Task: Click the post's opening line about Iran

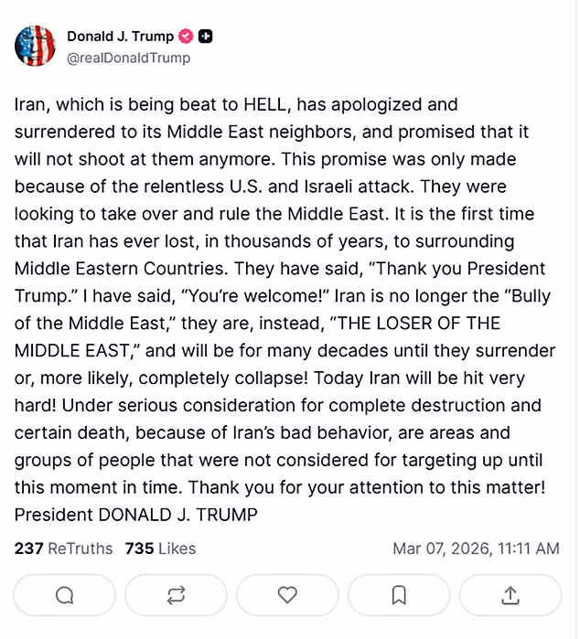Action: pos(235,105)
